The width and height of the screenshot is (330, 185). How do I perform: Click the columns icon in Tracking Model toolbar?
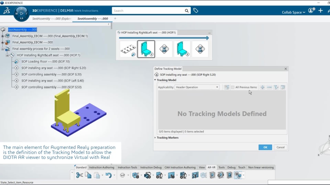[283, 87]
